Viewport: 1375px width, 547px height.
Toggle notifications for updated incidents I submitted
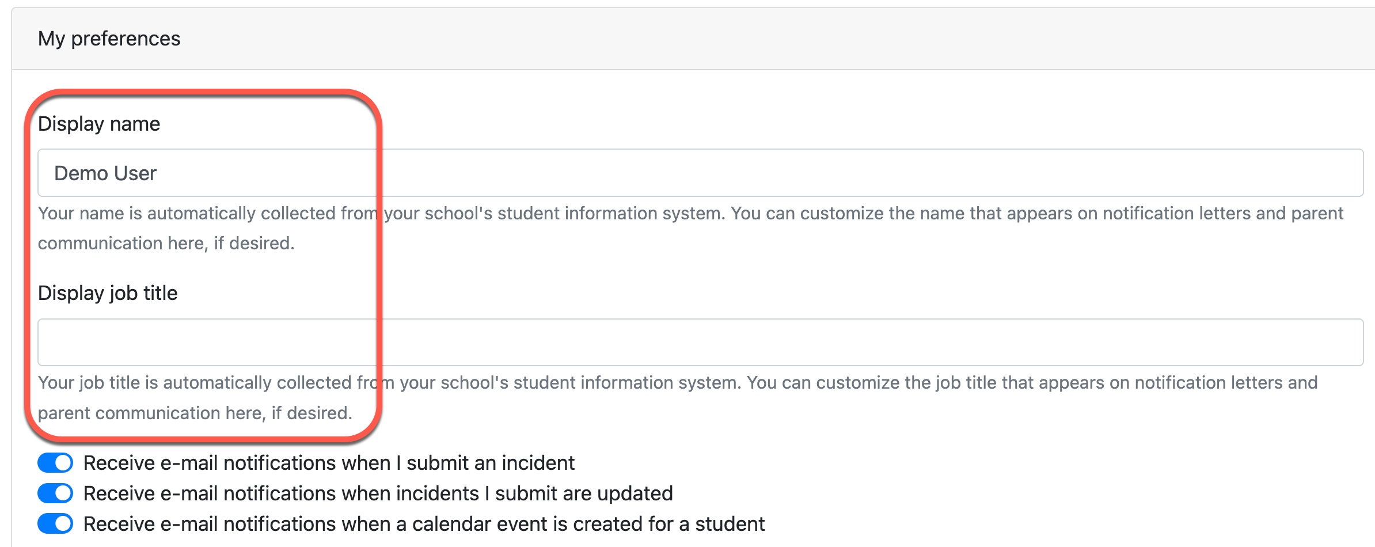point(55,493)
